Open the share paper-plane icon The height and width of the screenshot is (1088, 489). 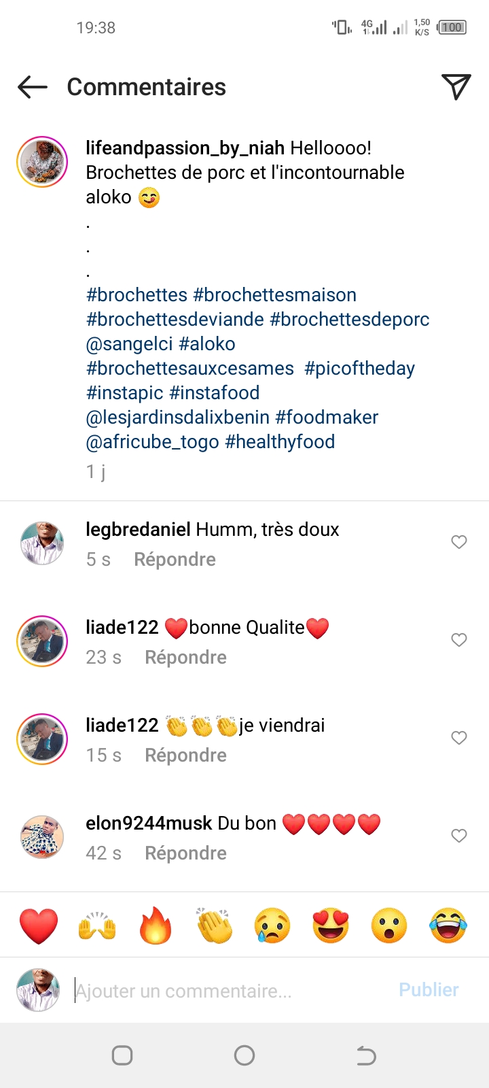[456, 86]
